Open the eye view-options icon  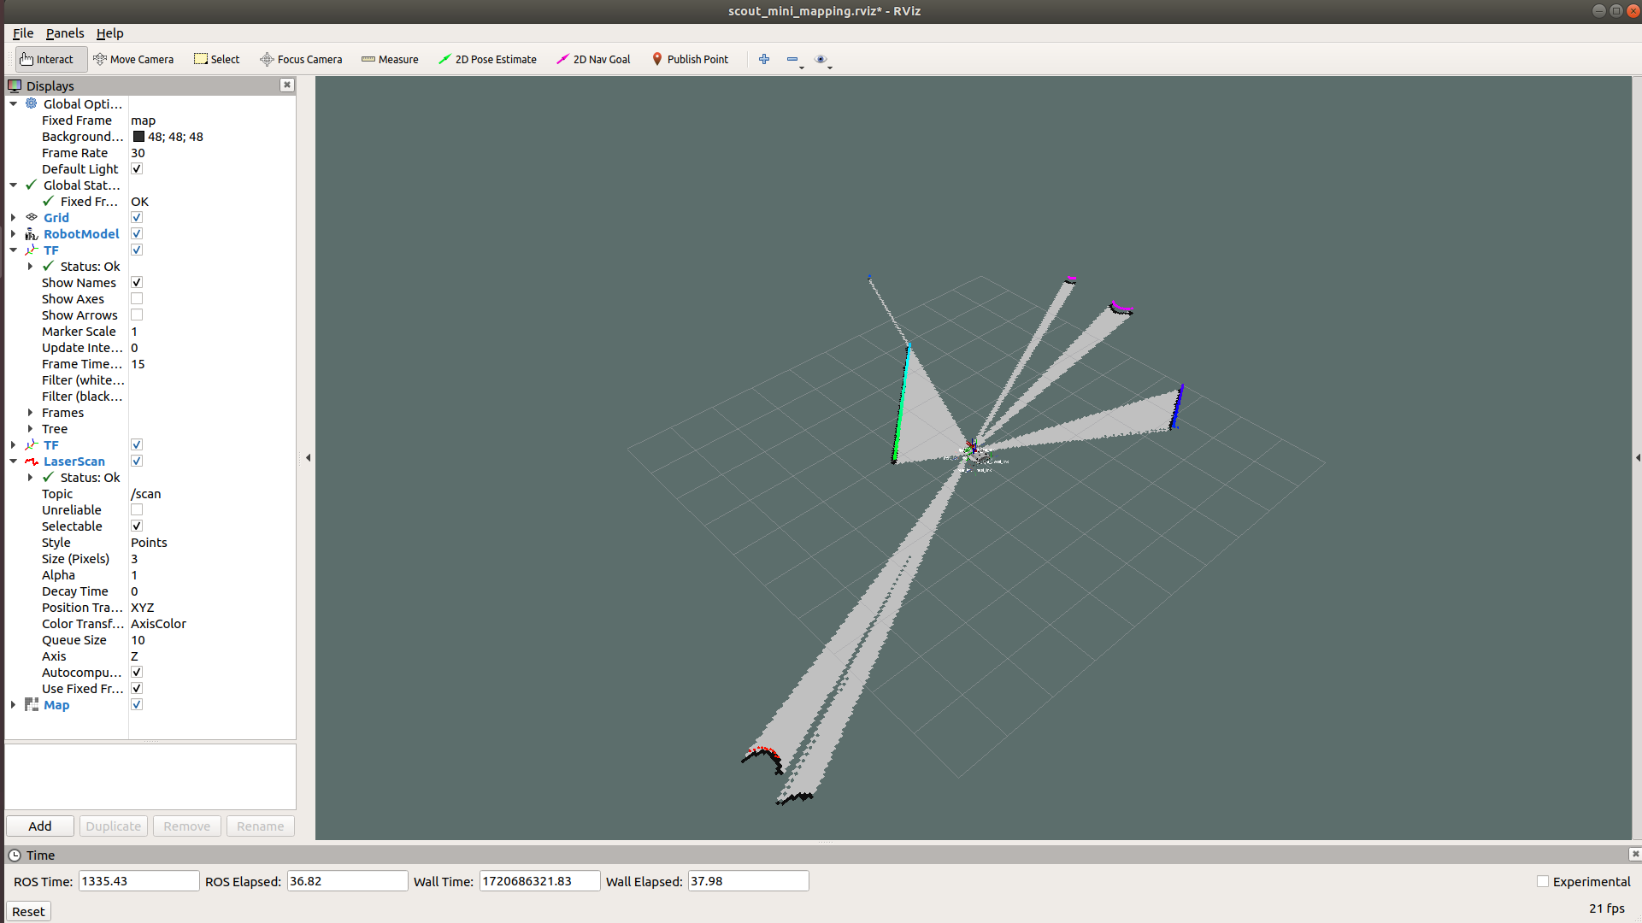tap(821, 59)
